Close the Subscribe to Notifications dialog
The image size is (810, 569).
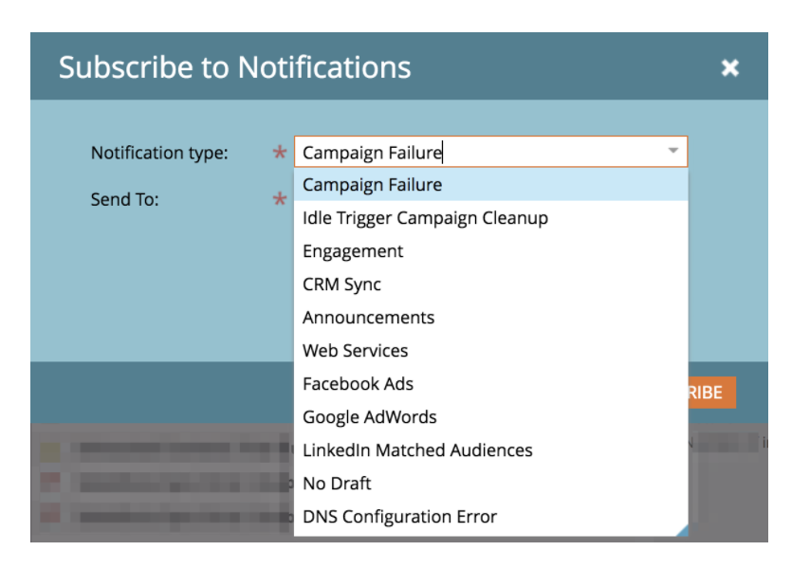tap(729, 68)
